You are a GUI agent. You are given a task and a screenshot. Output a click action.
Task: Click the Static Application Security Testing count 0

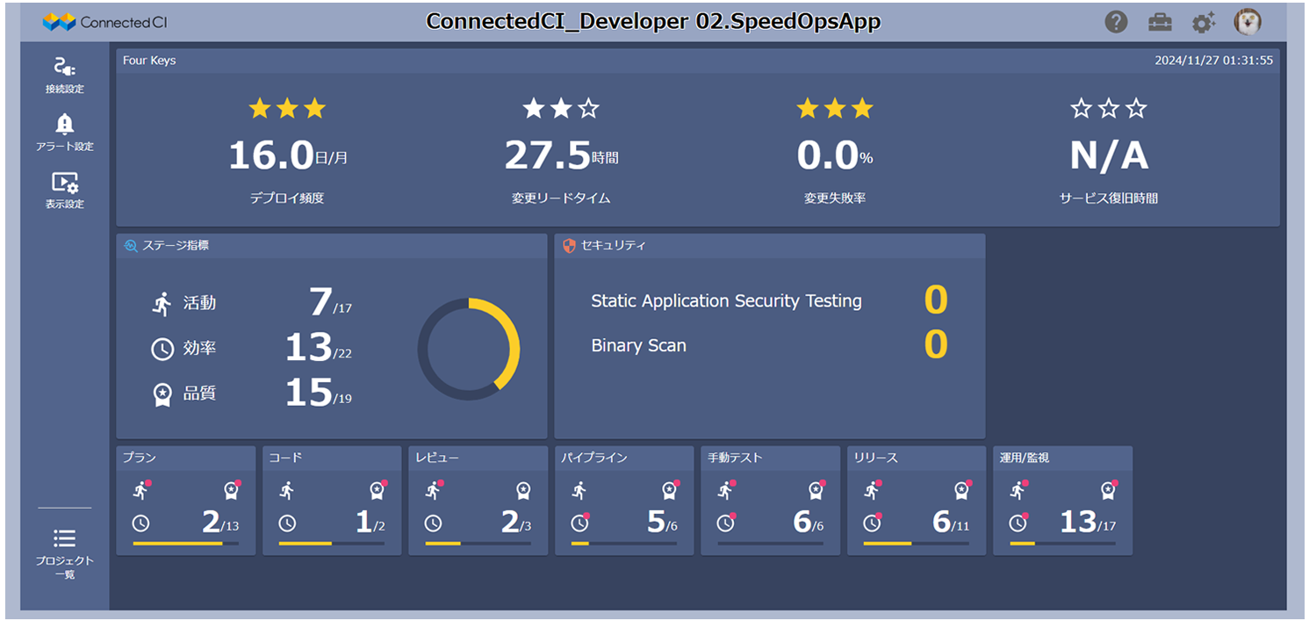pyautogui.click(x=936, y=301)
